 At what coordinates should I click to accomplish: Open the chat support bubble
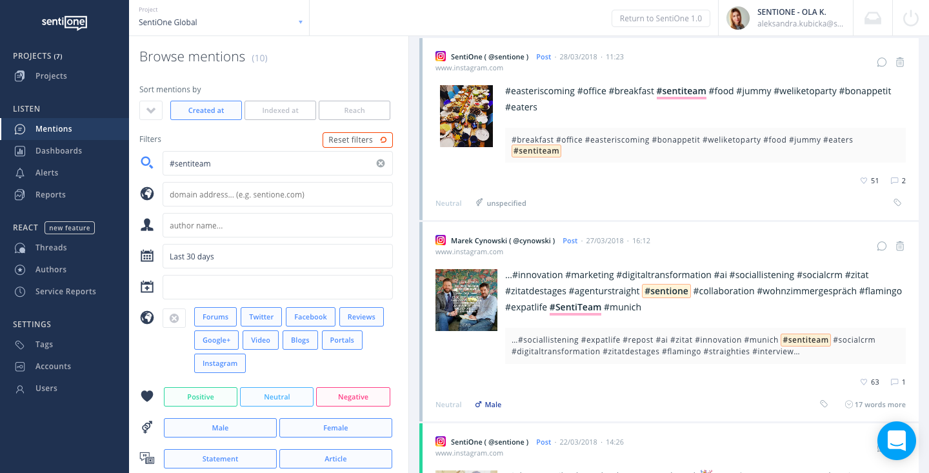[896, 441]
